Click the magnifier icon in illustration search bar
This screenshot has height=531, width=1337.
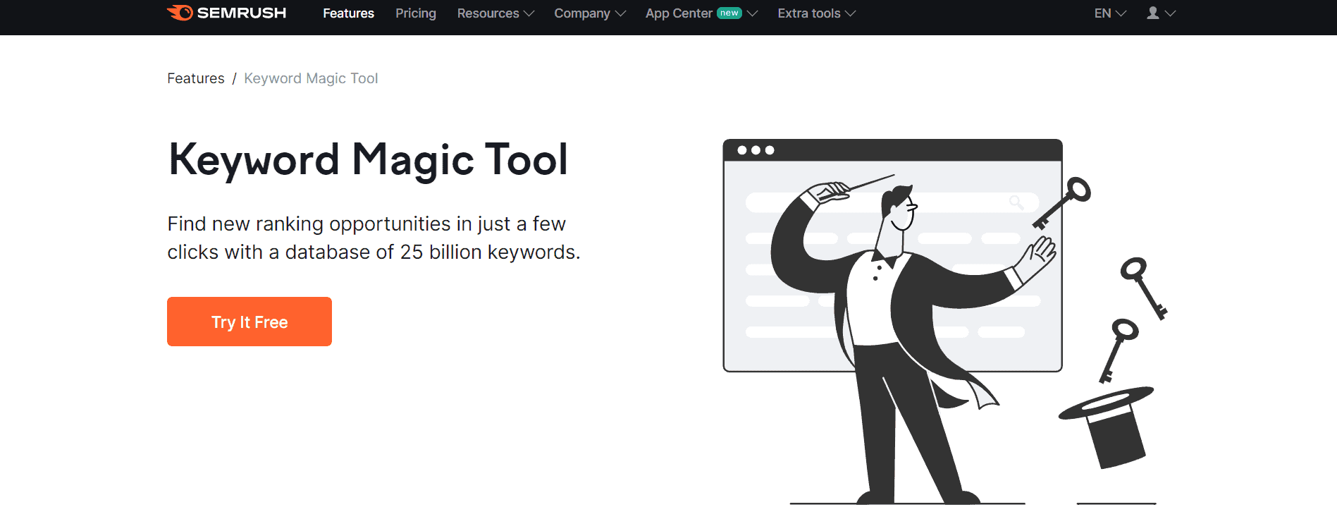(1016, 202)
